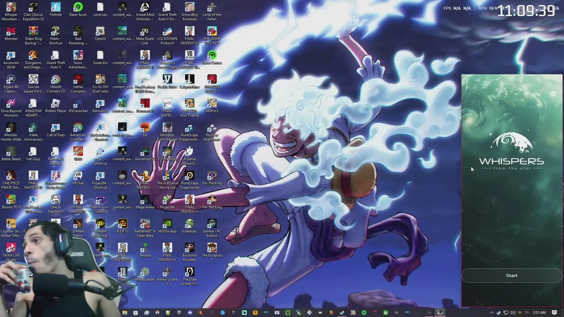
Task: Select the XIVLauncher shortcut
Action: (78, 106)
